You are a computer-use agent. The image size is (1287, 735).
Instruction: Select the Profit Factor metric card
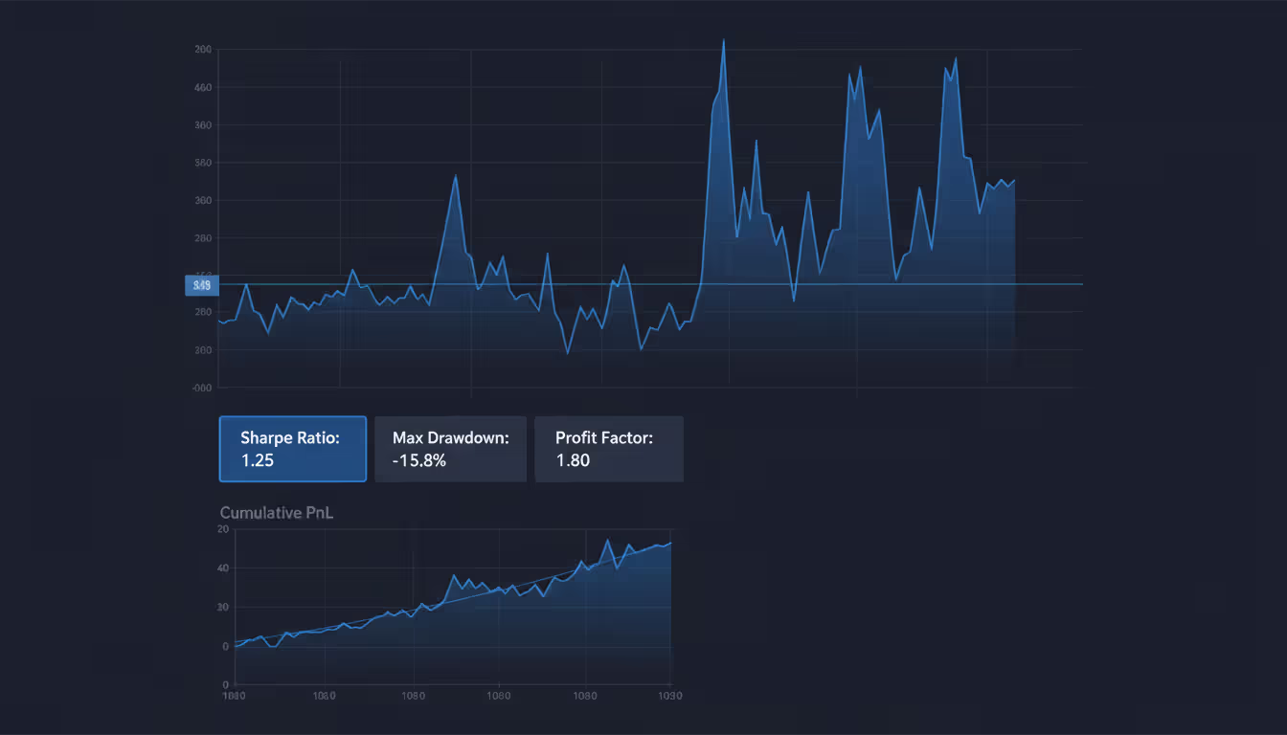(x=609, y=449)
